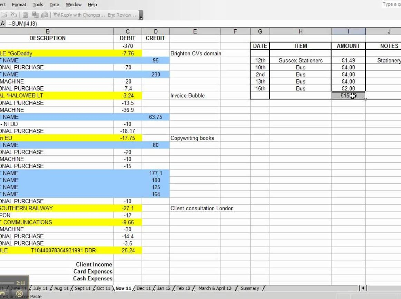Open the Data menu
401x299 pixels.
point(54,4)
